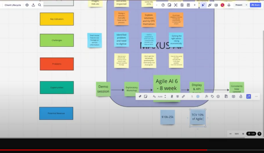Viewport: 264px width, 153px height.
Task: Add a tag with tag icon
Action: click(x=212, y=96)
